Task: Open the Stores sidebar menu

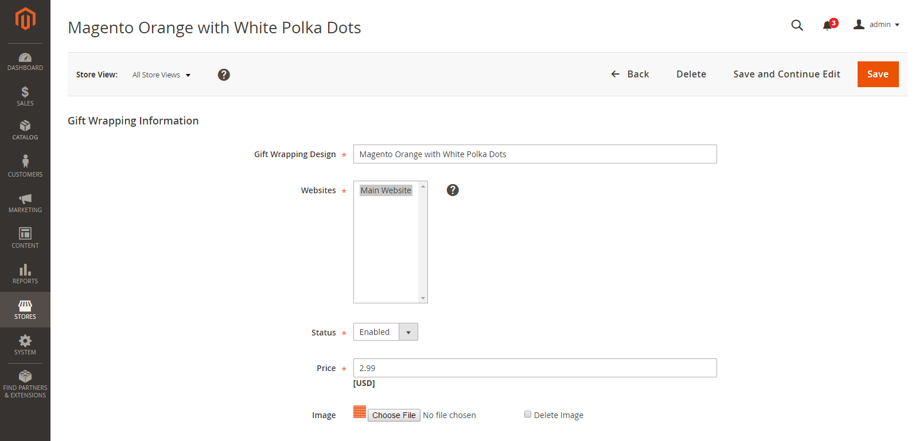Action: (25, 310)
